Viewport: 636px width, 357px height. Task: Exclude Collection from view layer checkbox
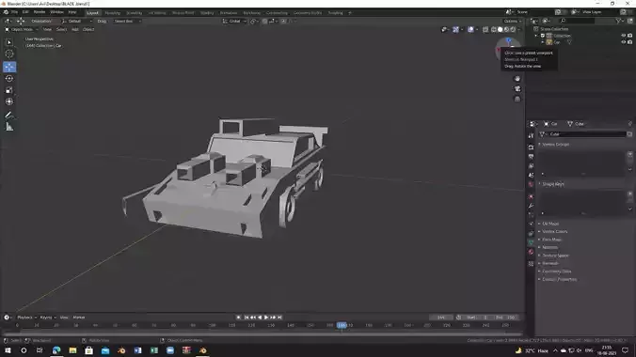click(543, 36)
